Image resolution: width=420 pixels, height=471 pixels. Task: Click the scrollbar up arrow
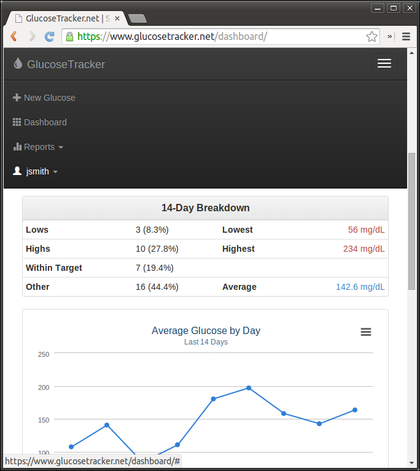click(x=411, y=53)
